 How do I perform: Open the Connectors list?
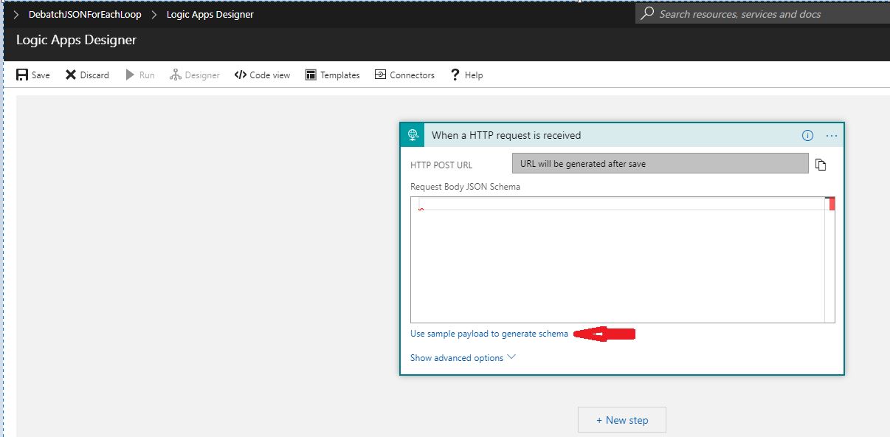(x=404, y=75)
